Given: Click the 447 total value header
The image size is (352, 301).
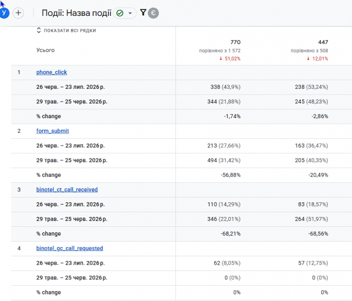Looking at the screenshot, I should pos(323,42).
